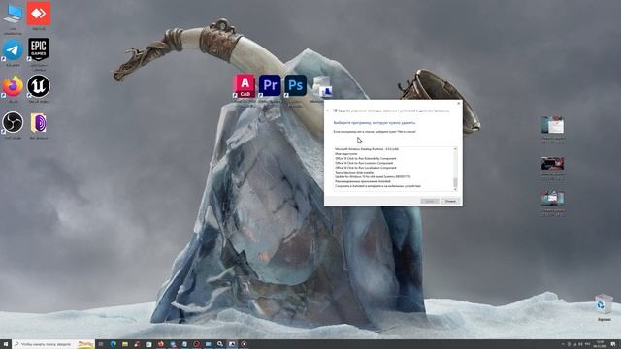Open the middle screenshot thumbnail on desktop right
Image resolution: width=621 pixels, height=349 pixels.
pyautogui.click(x=552, y=164)
